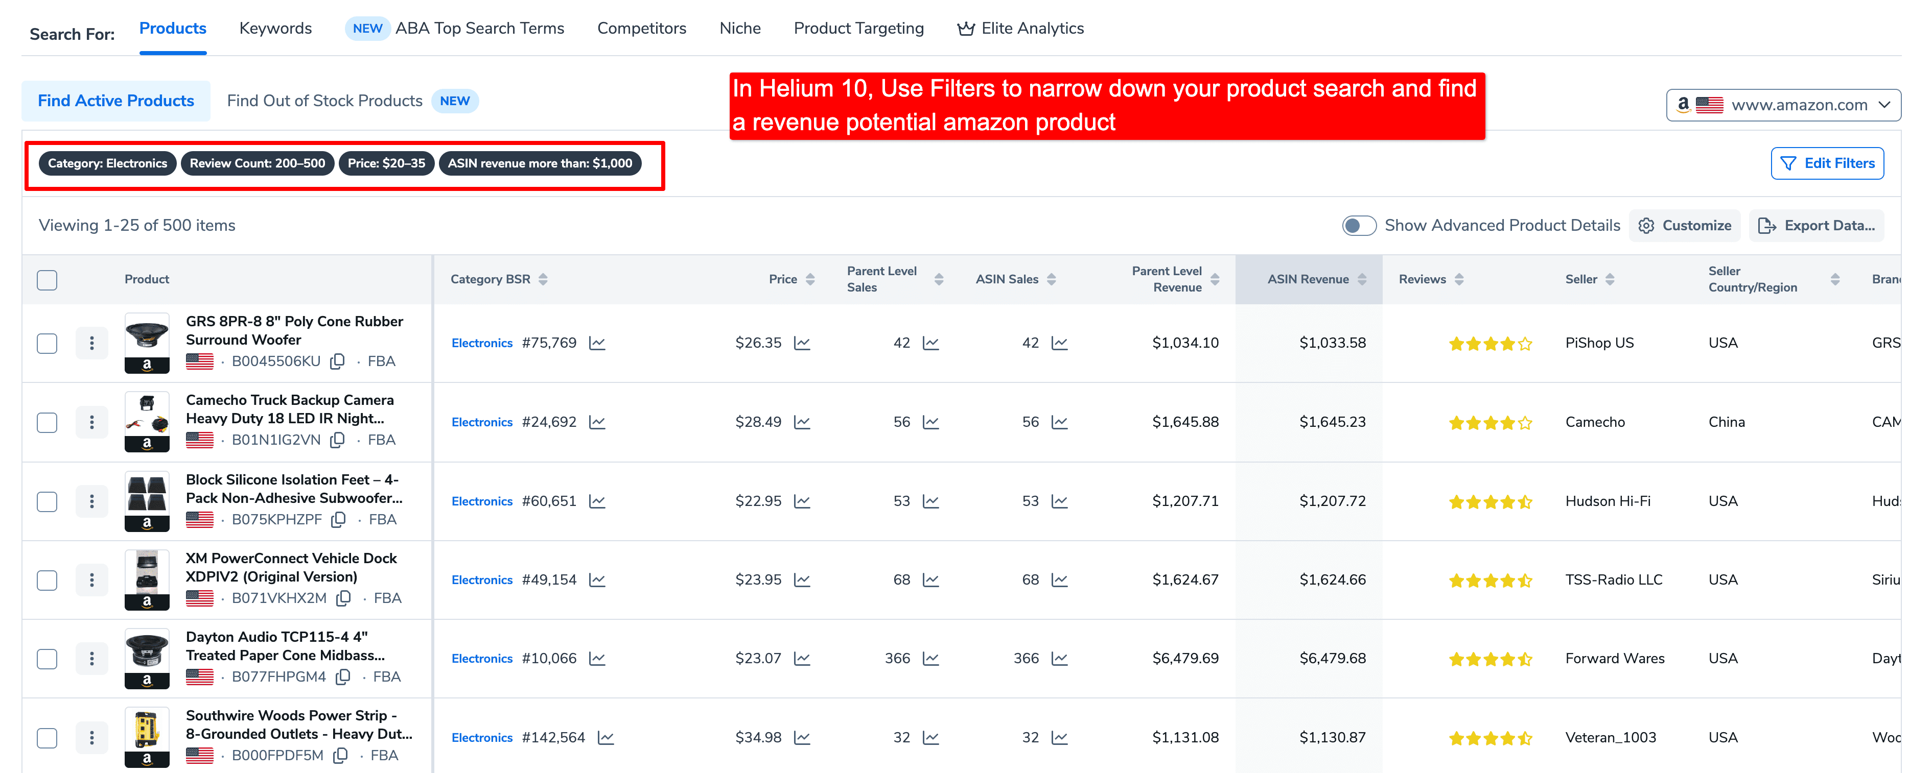This screenshot has width=1909, height=773.
Task: Click ASIN revenue more than $1,000 chip
Action: point(540,163)
